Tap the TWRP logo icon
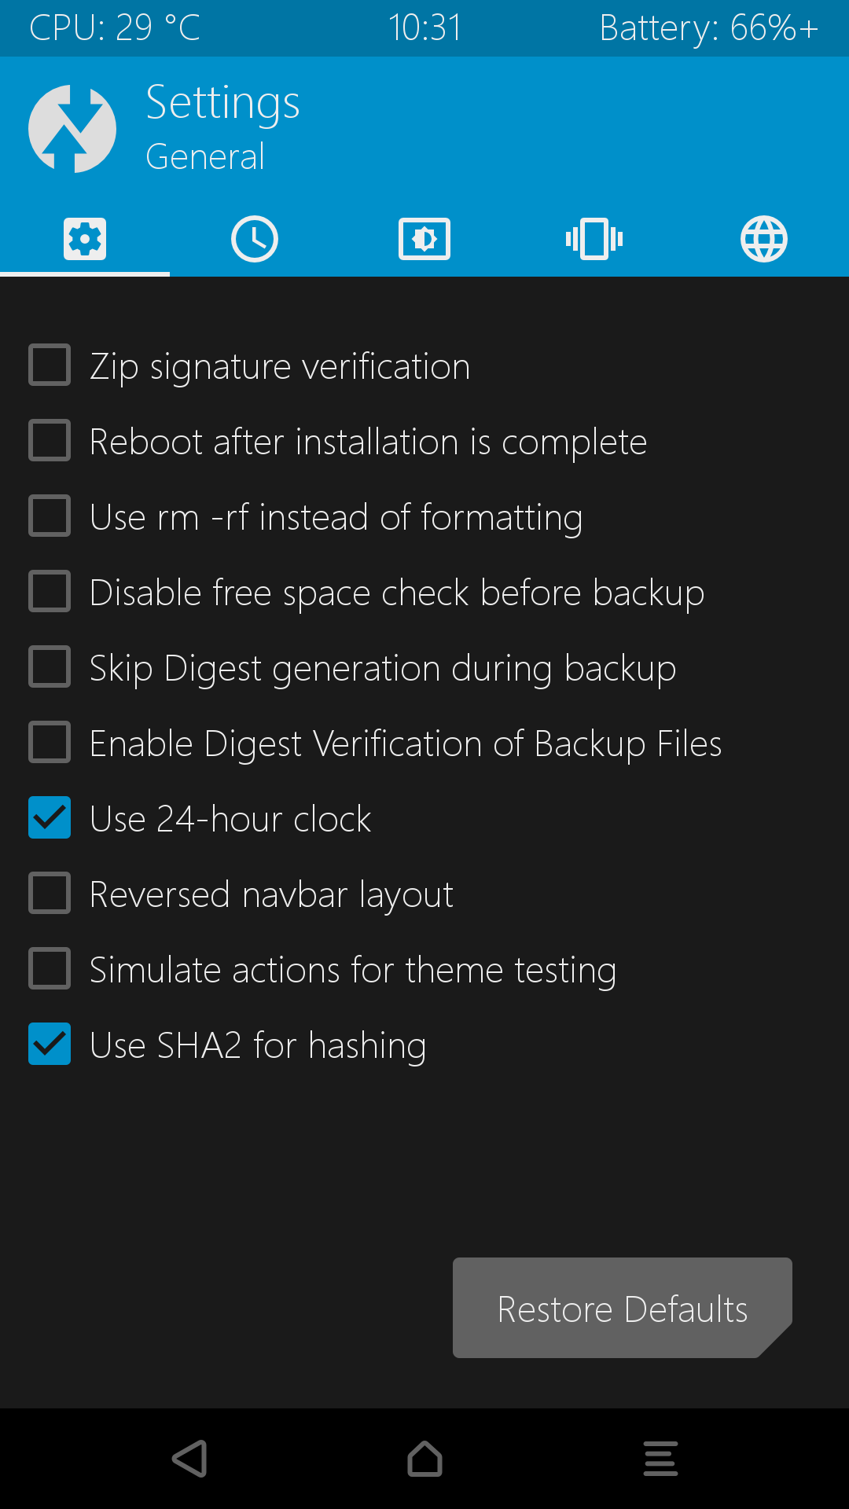This screenshot has height=1509, width=849. click(x=72, y=129)
